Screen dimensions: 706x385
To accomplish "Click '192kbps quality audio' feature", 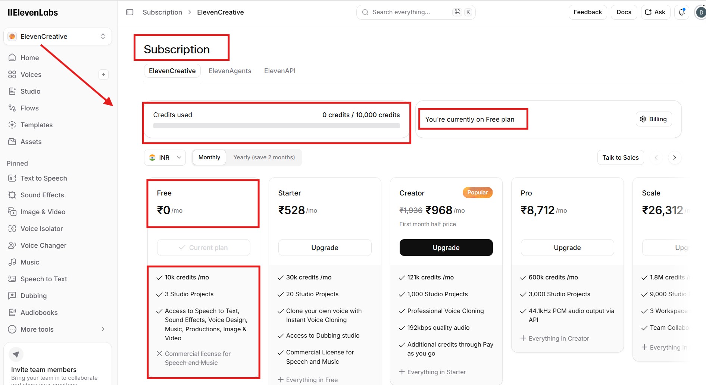I will click(438, 328).
